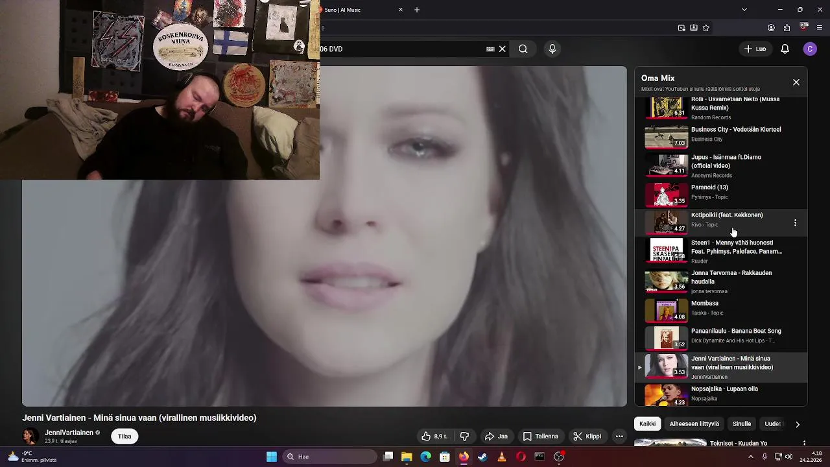Screen dimensions: 830x467
Task: Play Paranoid (13) by Pyhimys
Action: [721, 194]
